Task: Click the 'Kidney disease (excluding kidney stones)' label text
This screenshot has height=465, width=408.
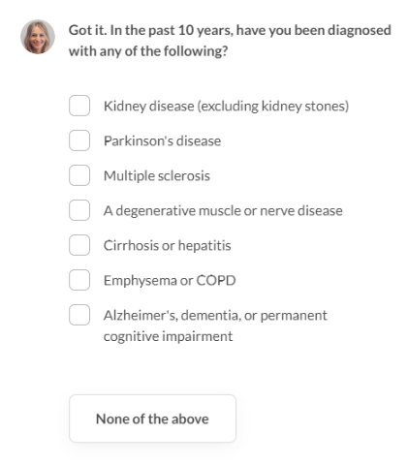Action: point(226,107)
